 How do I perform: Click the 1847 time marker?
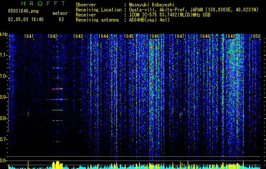point(179,36)
